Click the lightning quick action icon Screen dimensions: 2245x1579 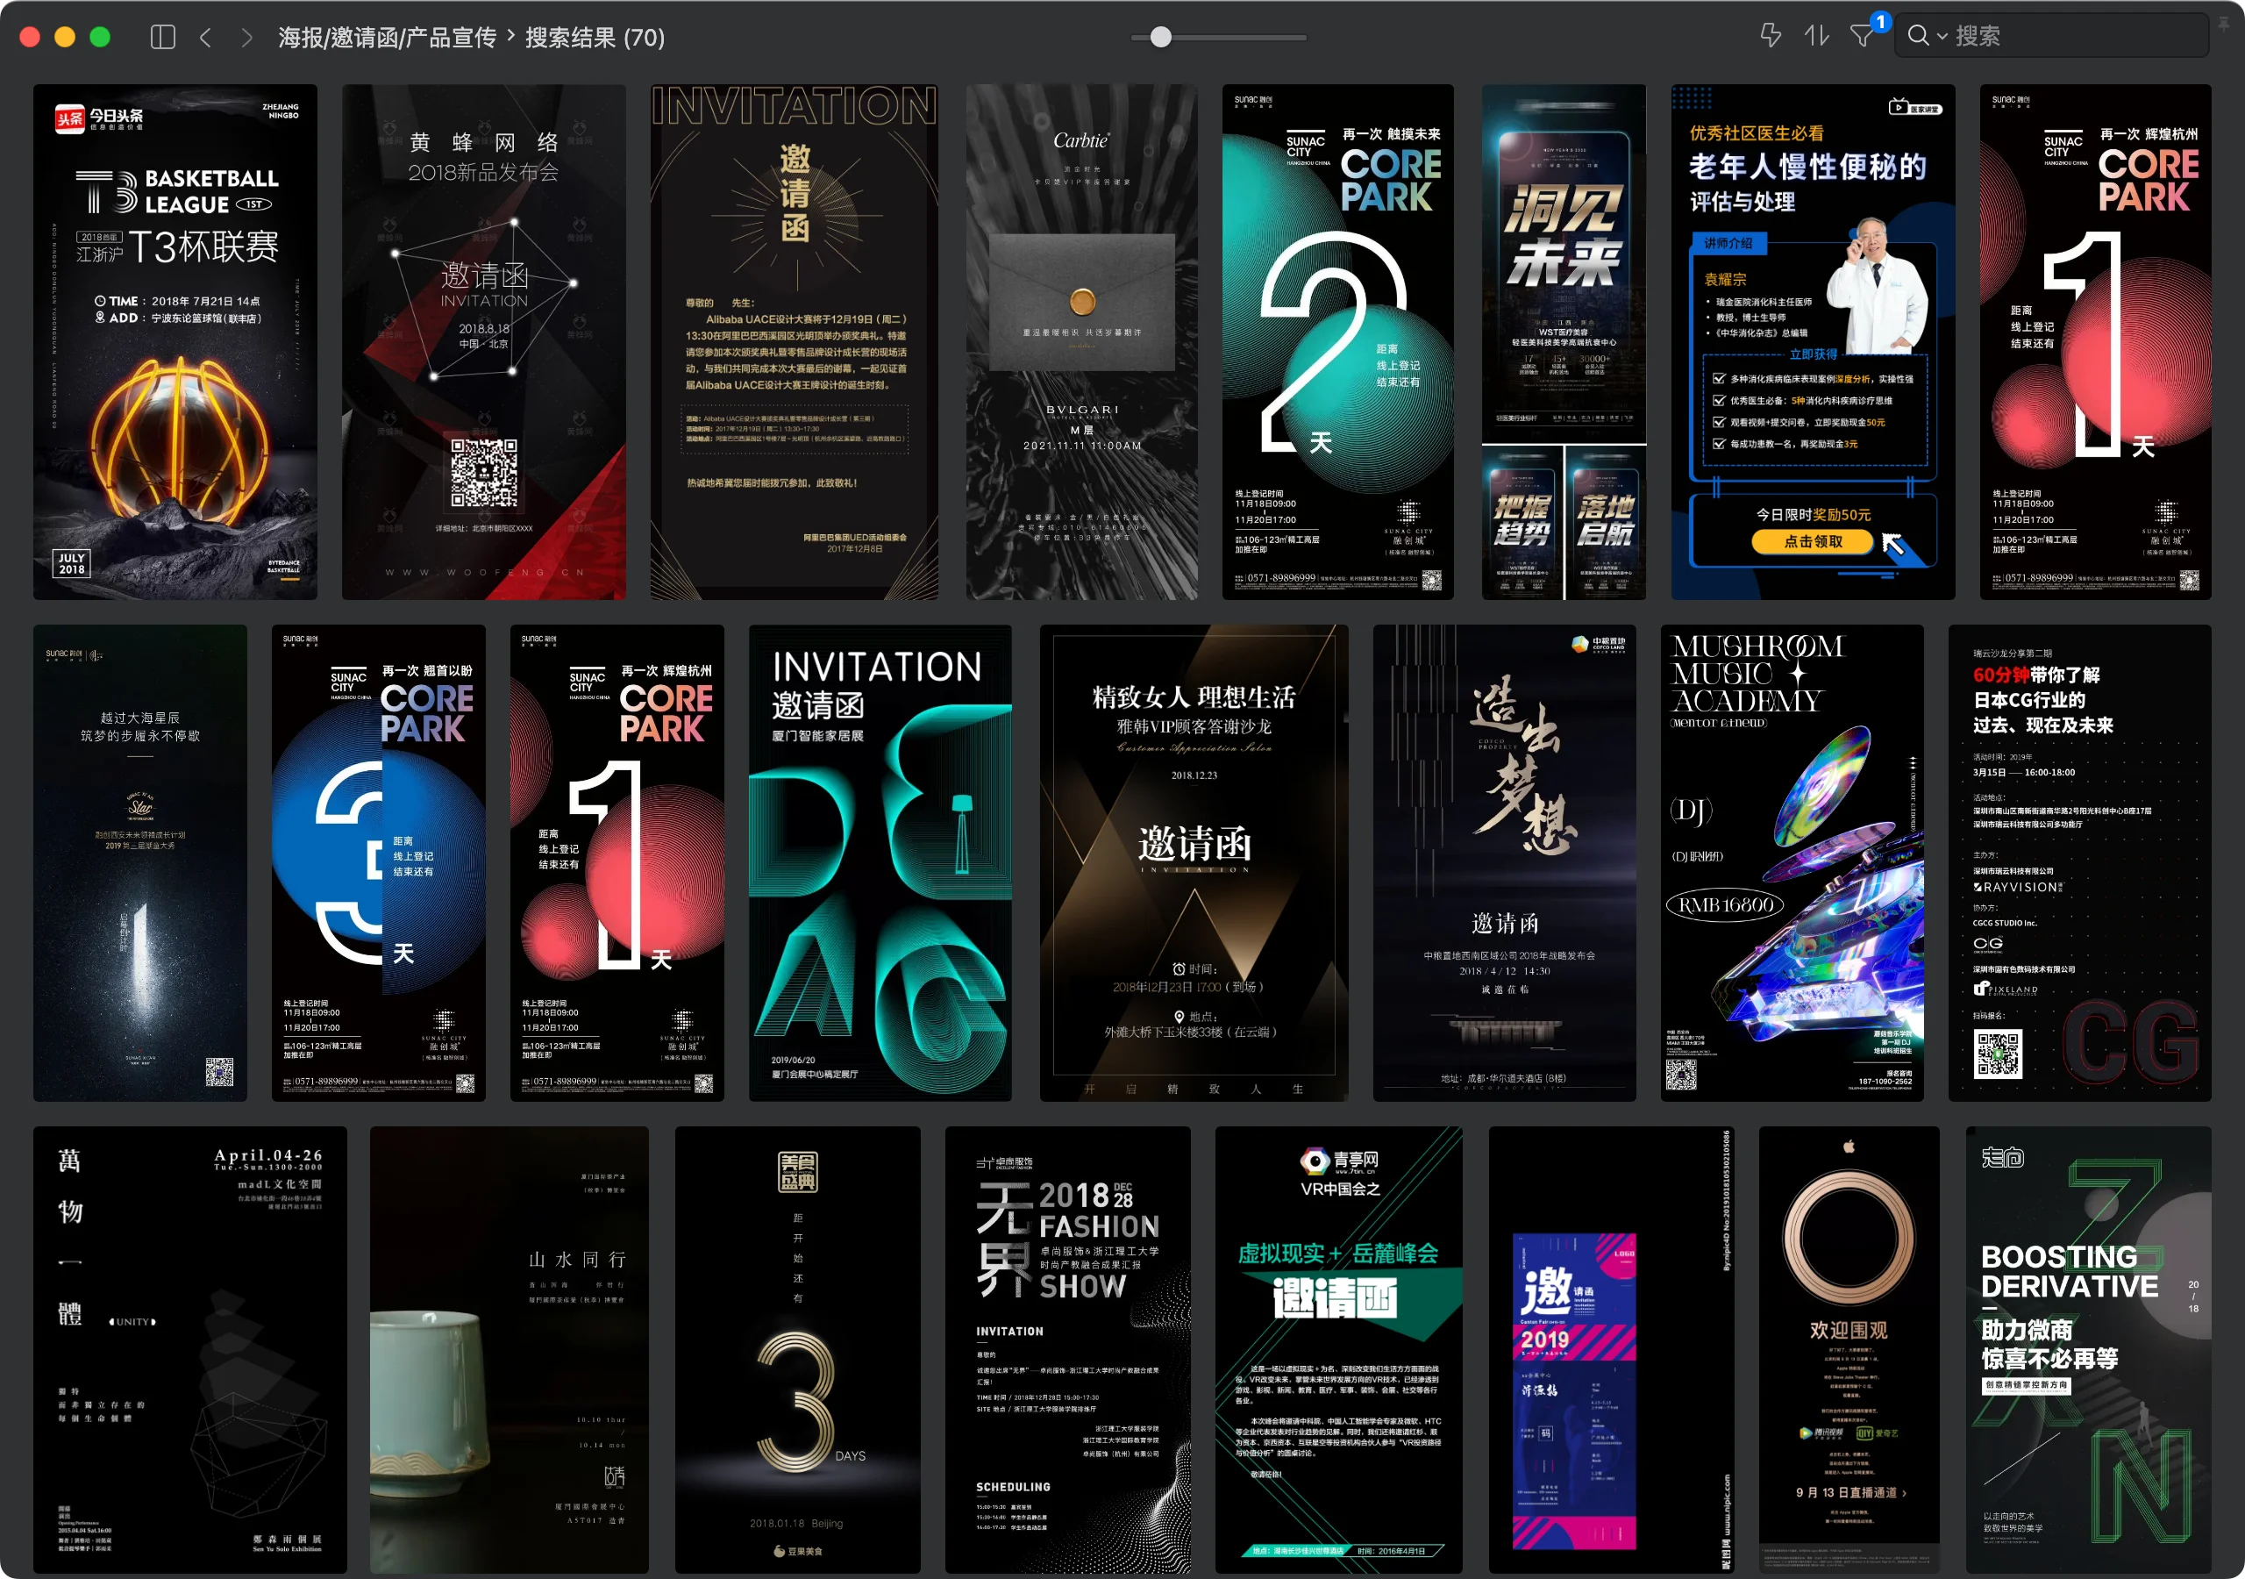click(1771, 35)
